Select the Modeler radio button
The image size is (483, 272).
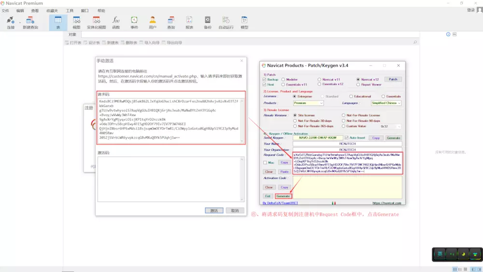283,80
